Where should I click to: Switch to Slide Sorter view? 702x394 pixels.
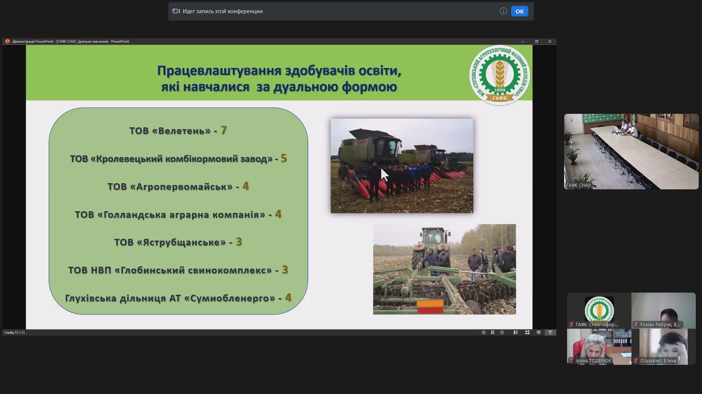coord(527,332)
